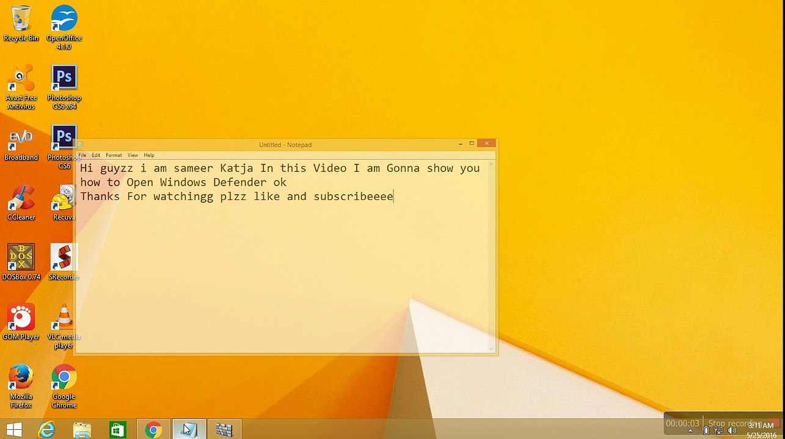Image resolution: width=785 pixels, height=439 pixels.
Task: Launch OpenOffice 4.1.0 desktop shortcut
Action: point(64,27)
